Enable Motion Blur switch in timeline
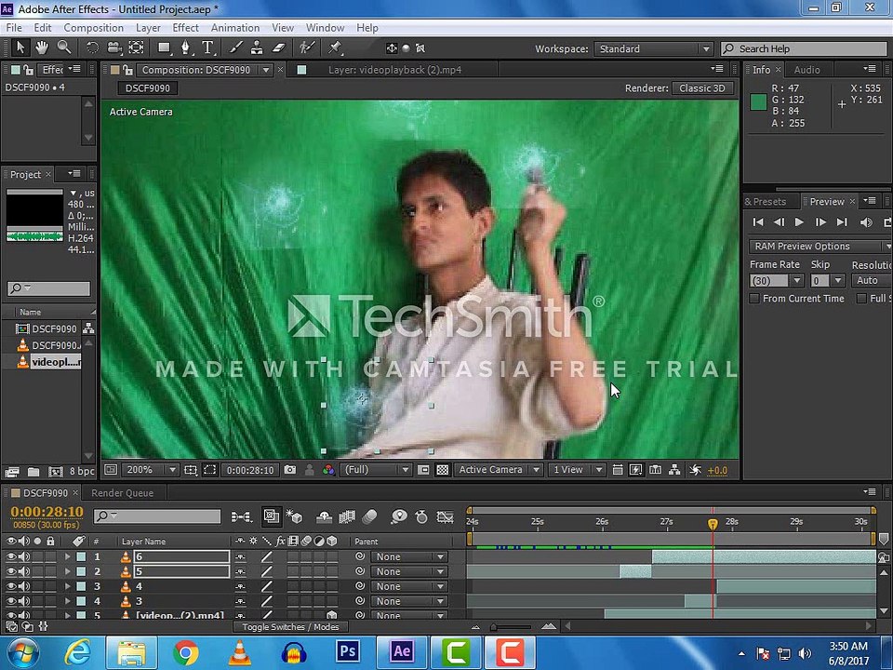Screen dimensions: 893x670 [x=370, y=516]
